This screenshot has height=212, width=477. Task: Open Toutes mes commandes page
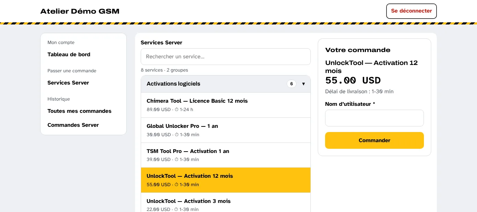pyautogui.click(x=79, y=111)
